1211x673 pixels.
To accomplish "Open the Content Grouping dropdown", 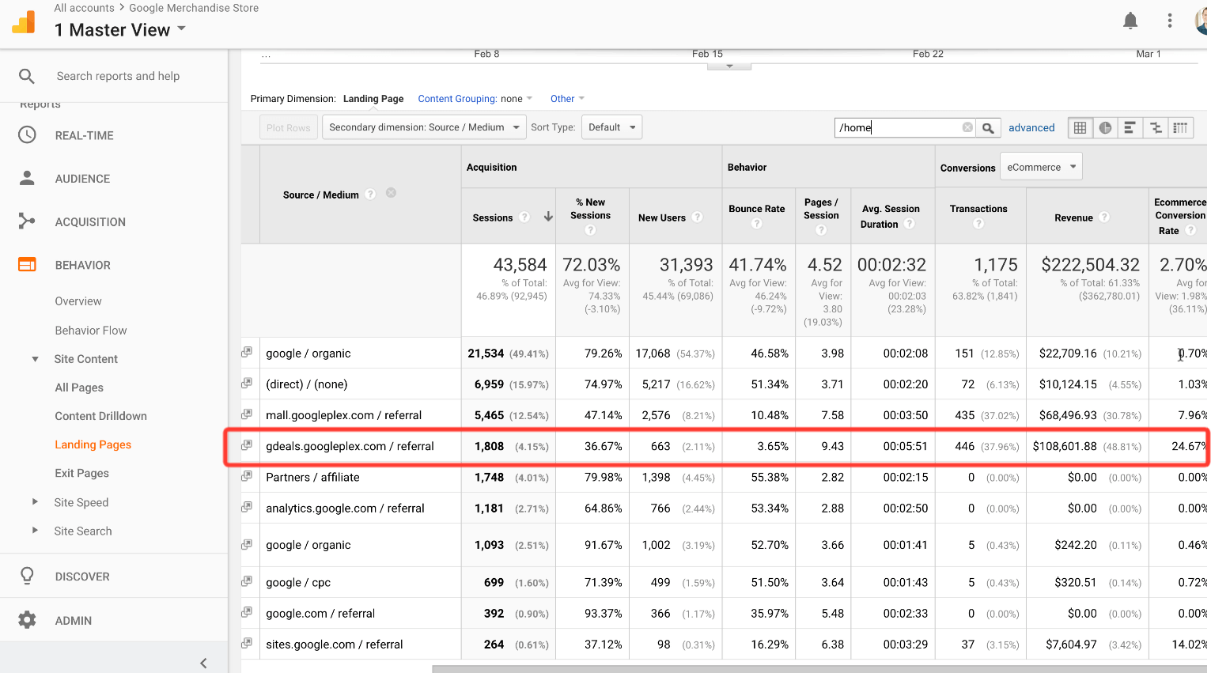I will (x=475, y=99).
